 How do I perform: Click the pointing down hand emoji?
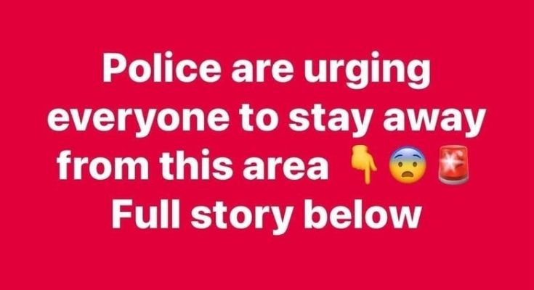(363, 166)
